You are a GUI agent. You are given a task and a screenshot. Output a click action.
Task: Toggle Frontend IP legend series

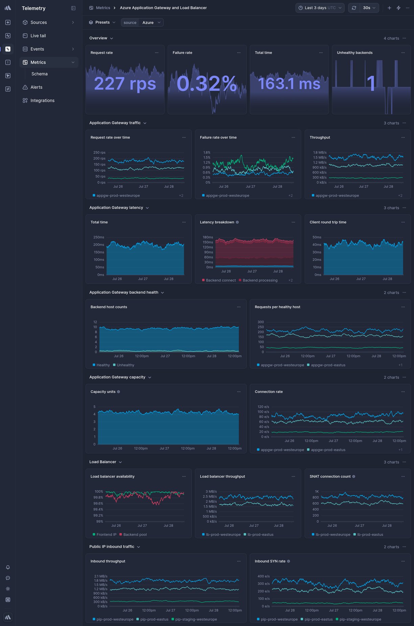coord(105,535)
